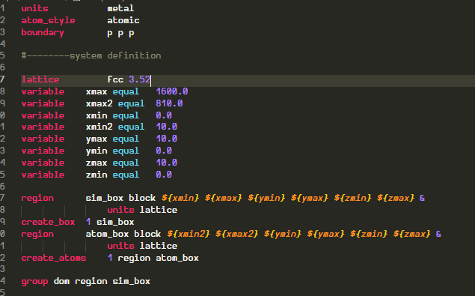Click the ${xmax} variable reference
The image size is (475, 296).
pyautogui.click(x=223, y=199)
